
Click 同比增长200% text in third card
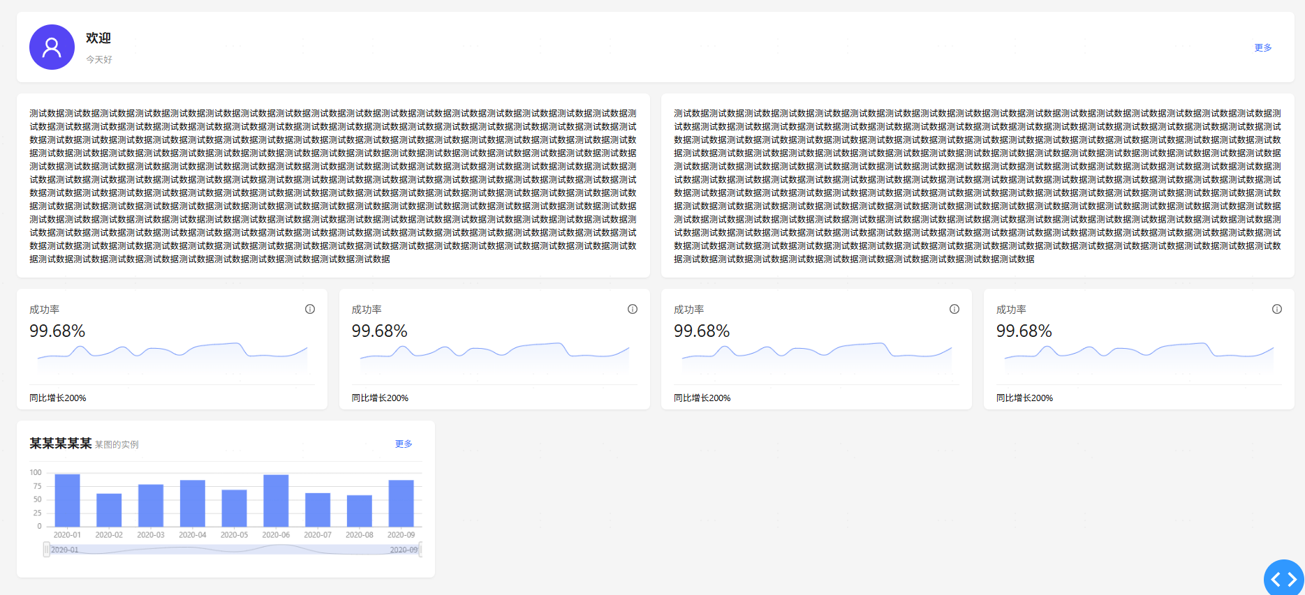(x=702, y=398)
